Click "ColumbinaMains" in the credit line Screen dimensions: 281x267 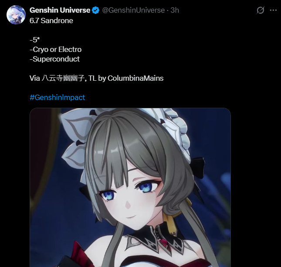click(135, 78)
